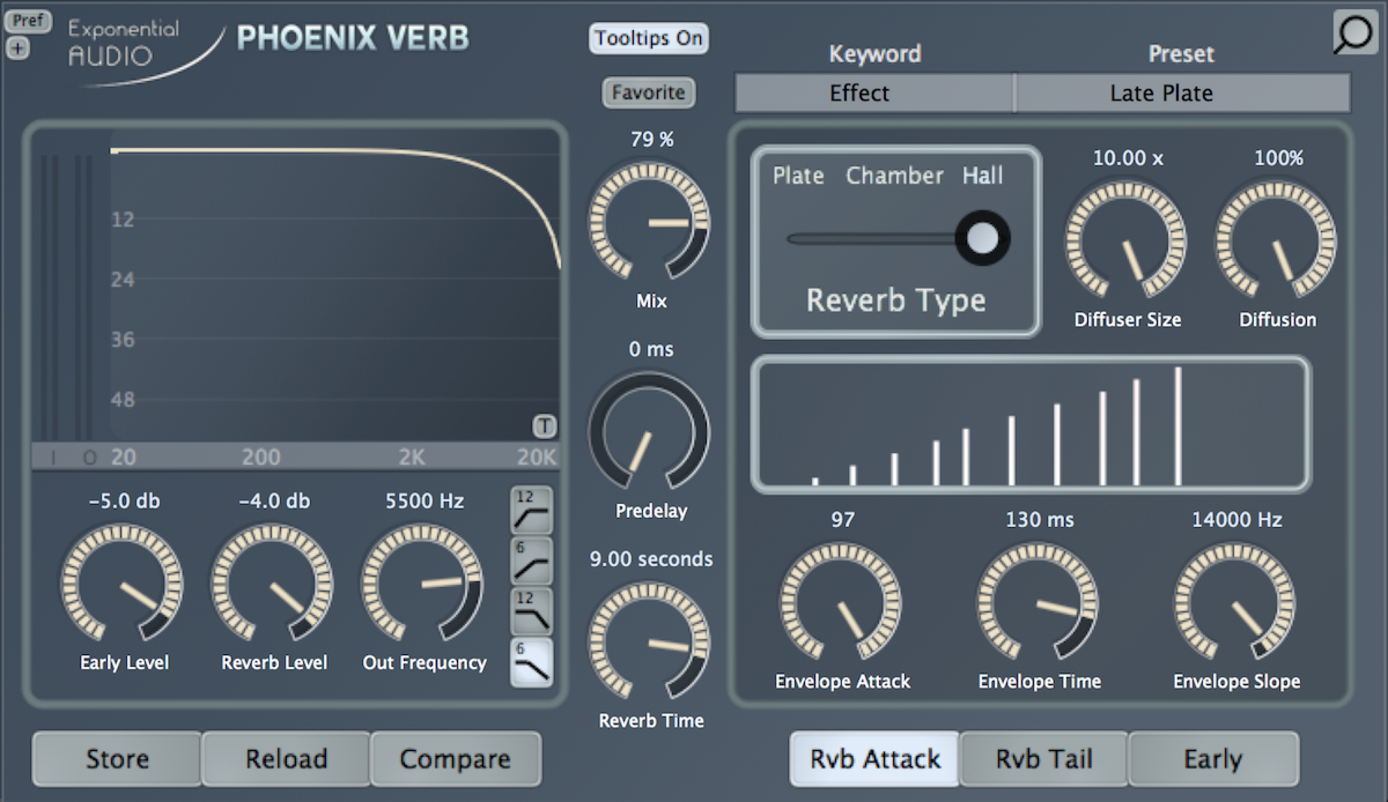Click the T icon on EQ graph
Image resolution: width=1388 pixels, height=802 pixels.
click(544, 426)
